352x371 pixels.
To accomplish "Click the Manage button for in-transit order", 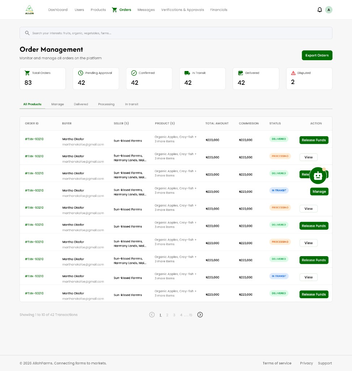I will coord(319,191).
